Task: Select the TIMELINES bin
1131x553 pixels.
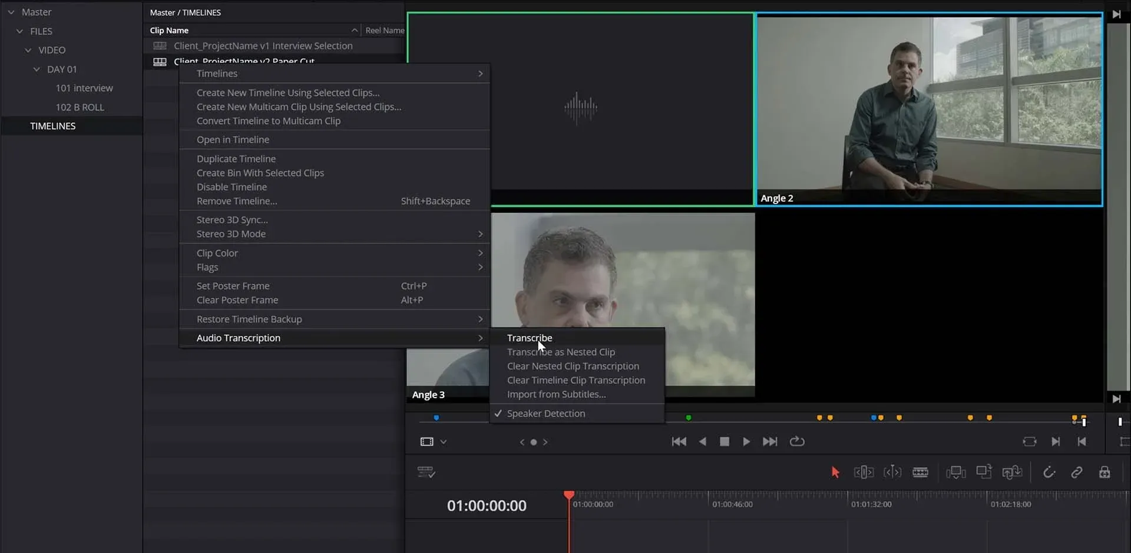Action: (x=72, y=126)
